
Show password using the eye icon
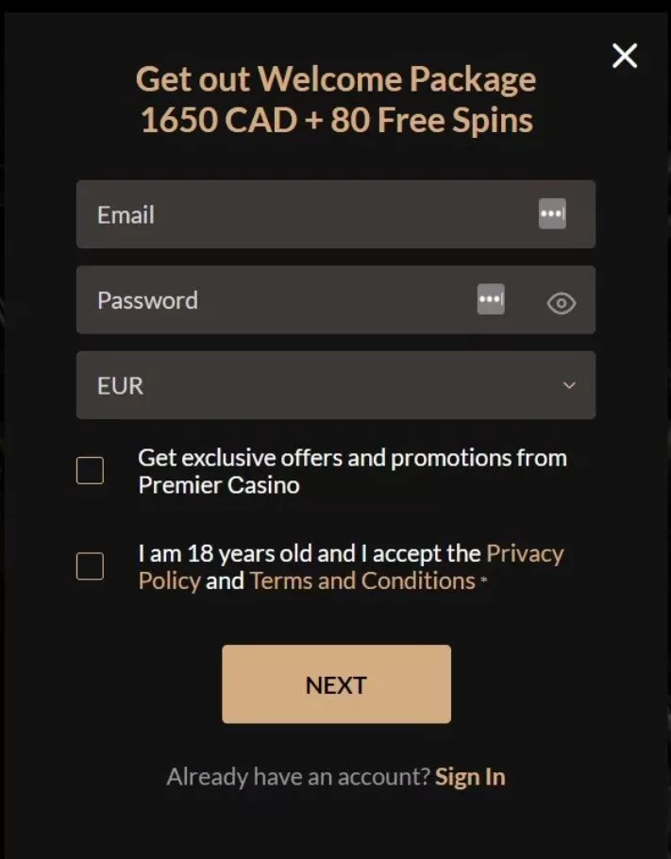[562, 303]
